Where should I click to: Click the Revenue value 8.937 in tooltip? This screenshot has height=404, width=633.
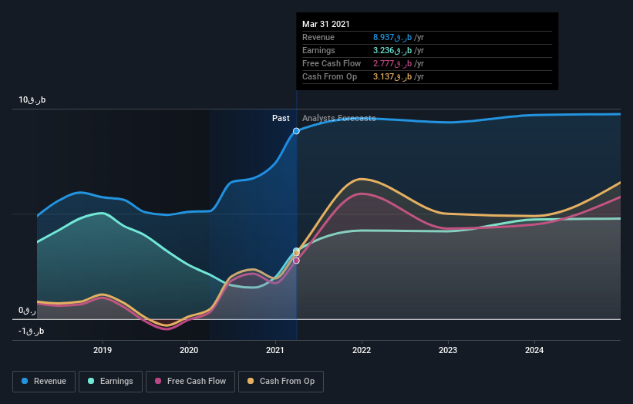pyautogui.click(x=392, y=38)
